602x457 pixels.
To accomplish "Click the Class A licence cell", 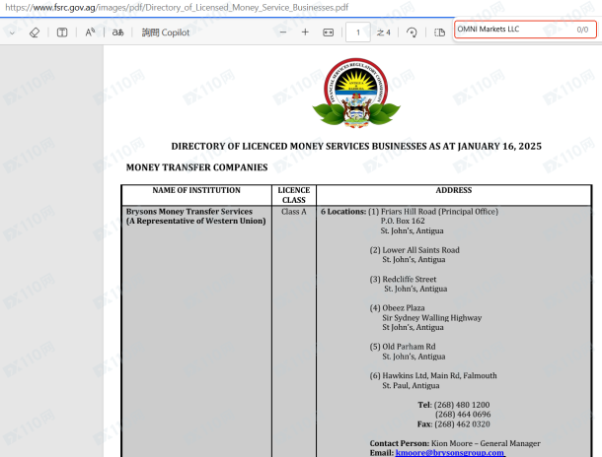I will click(294, 212).
